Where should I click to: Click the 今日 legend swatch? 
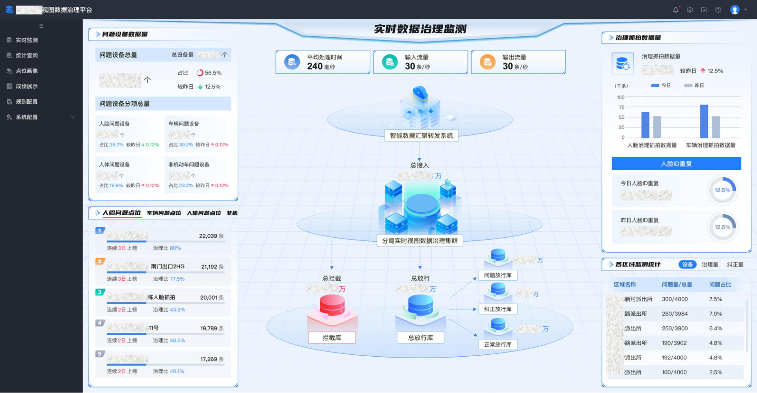[655, 86]
